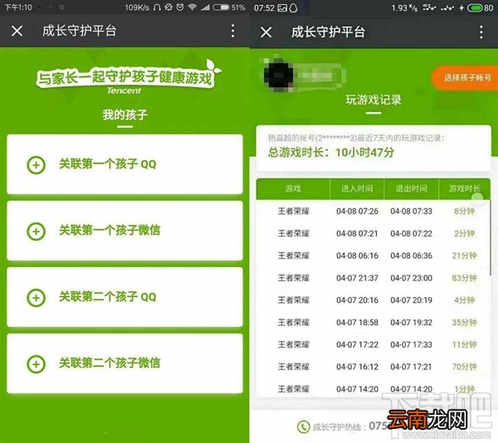Tap the phone icon beside 成长守护热线
Image resolution: width=498 pixels, height=443 pixels.
[303, 426]
